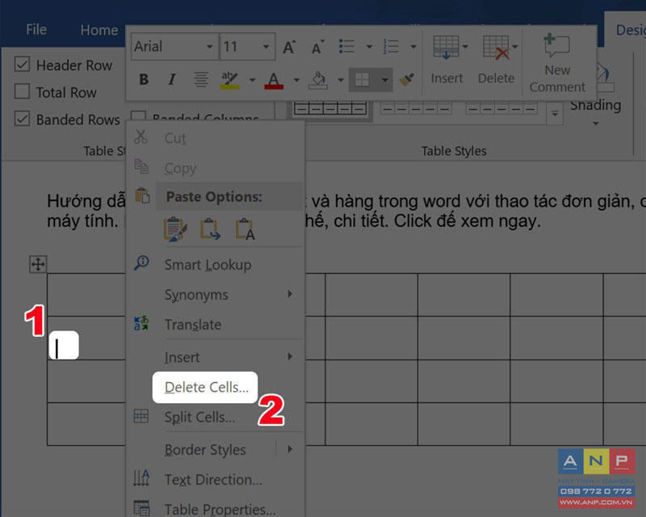The image size is (646, 517).
Task: Click the paragraph alignment icon
Action: click(x=201, y=79)
